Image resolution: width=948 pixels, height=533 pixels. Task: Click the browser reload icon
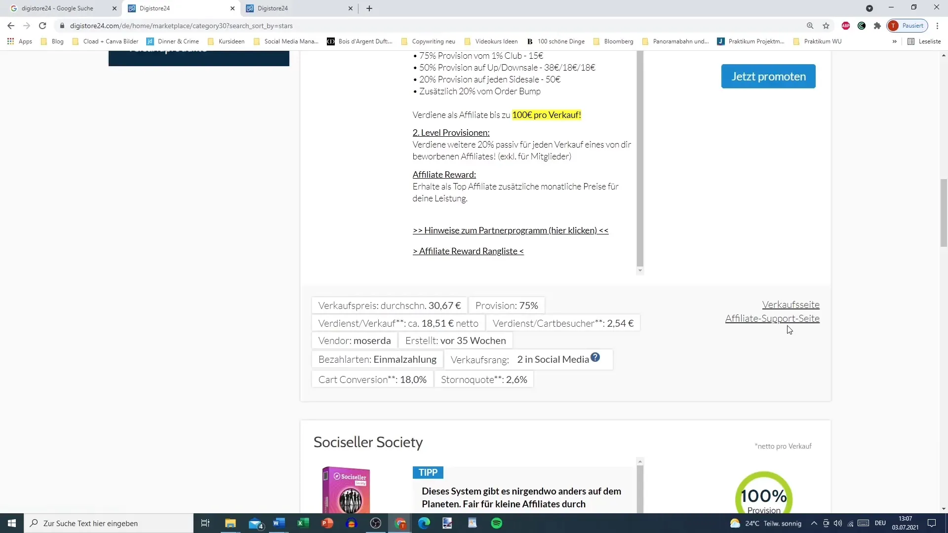(x=42, y=25)
